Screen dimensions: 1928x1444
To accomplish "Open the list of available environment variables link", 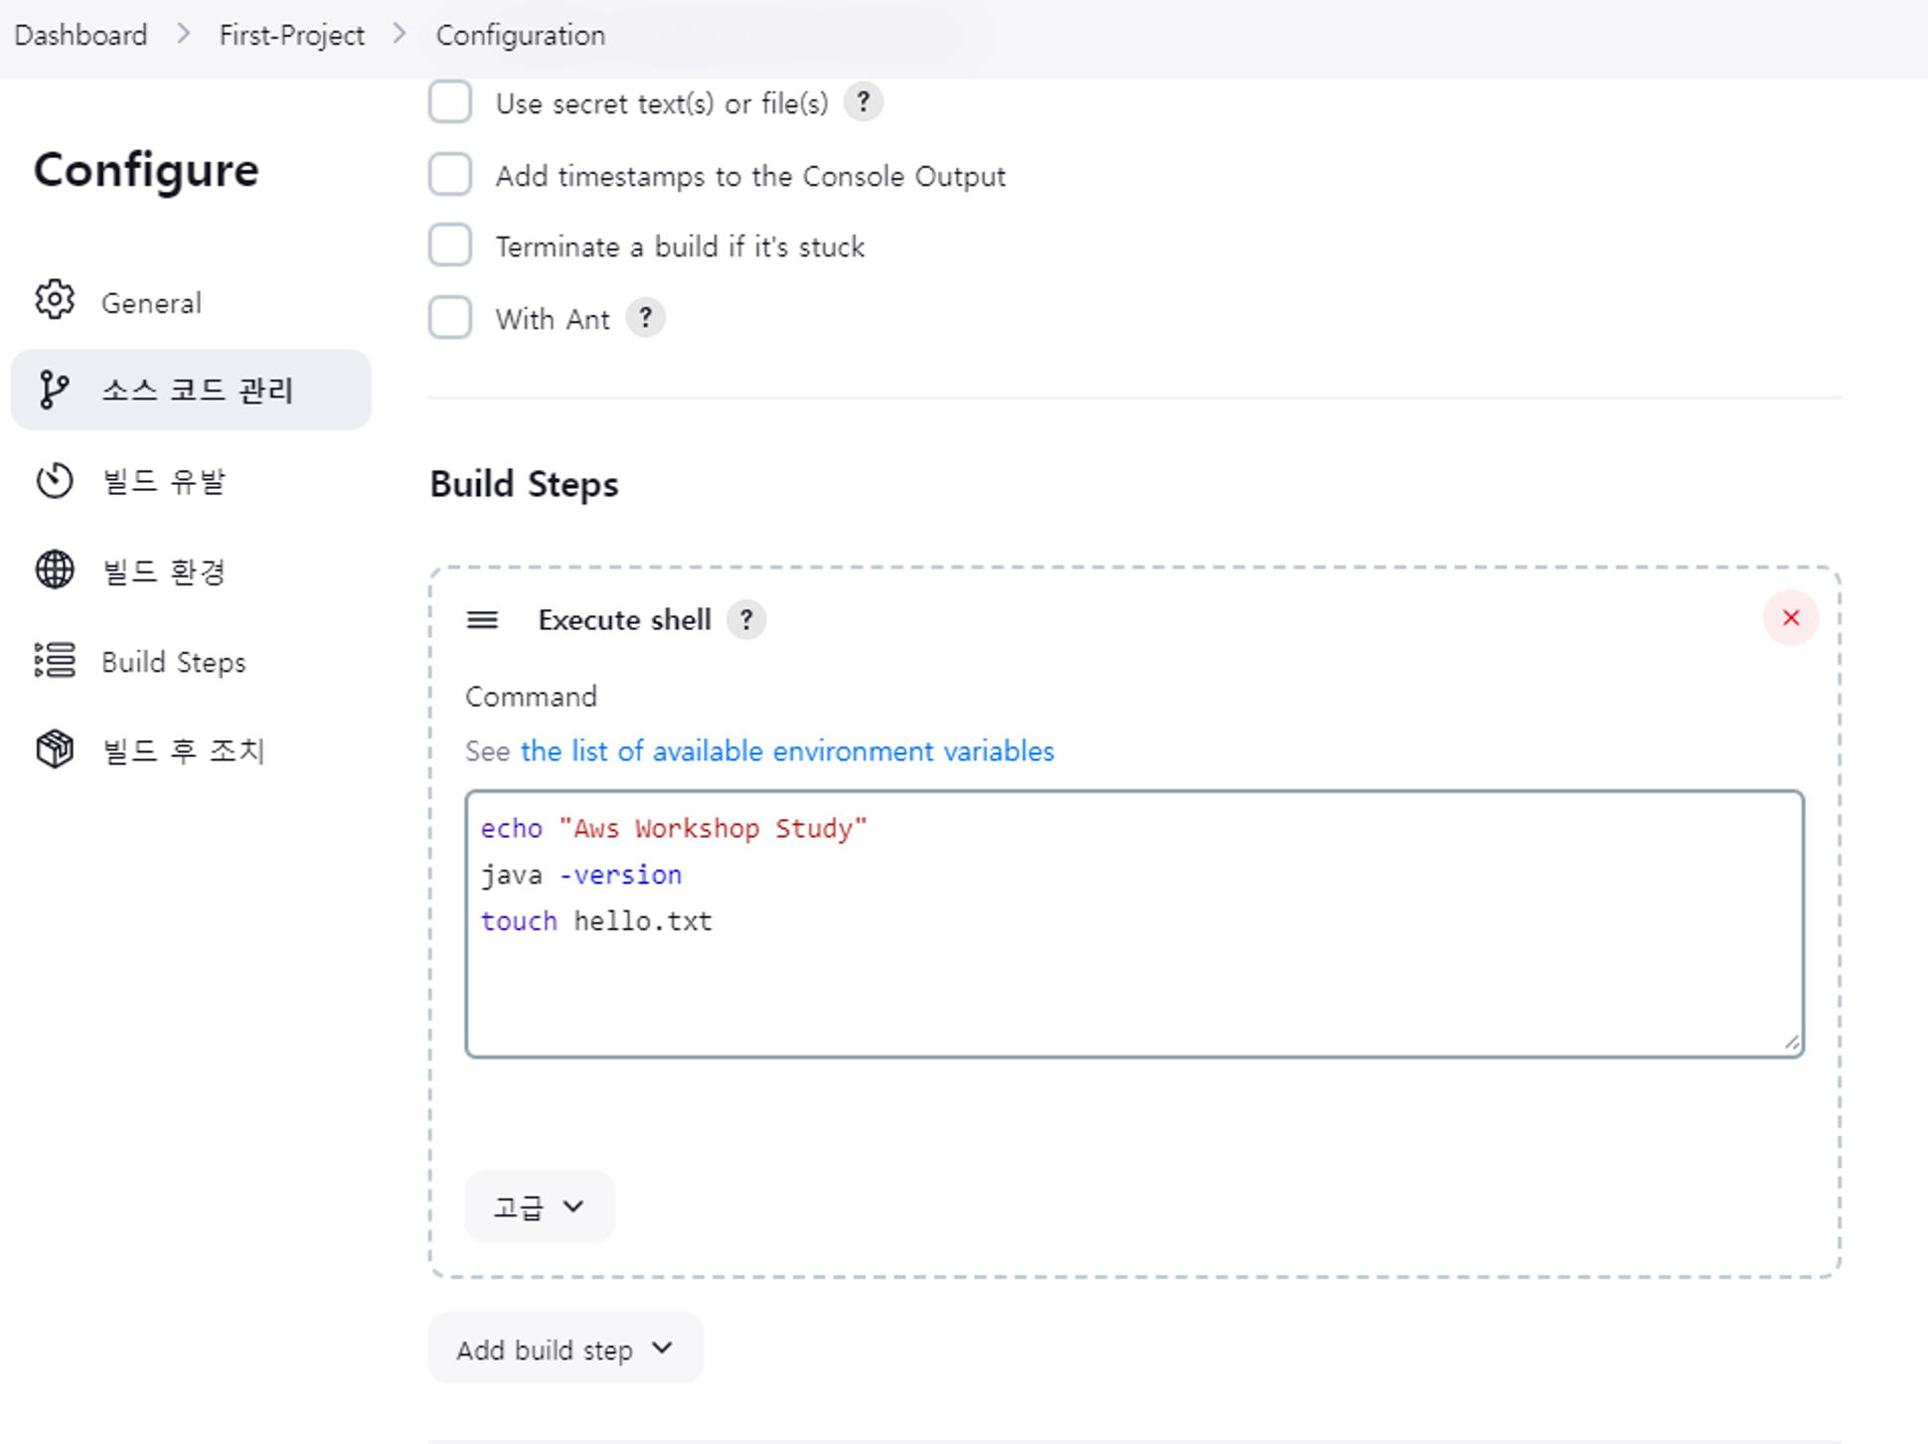I will (786, 751).
